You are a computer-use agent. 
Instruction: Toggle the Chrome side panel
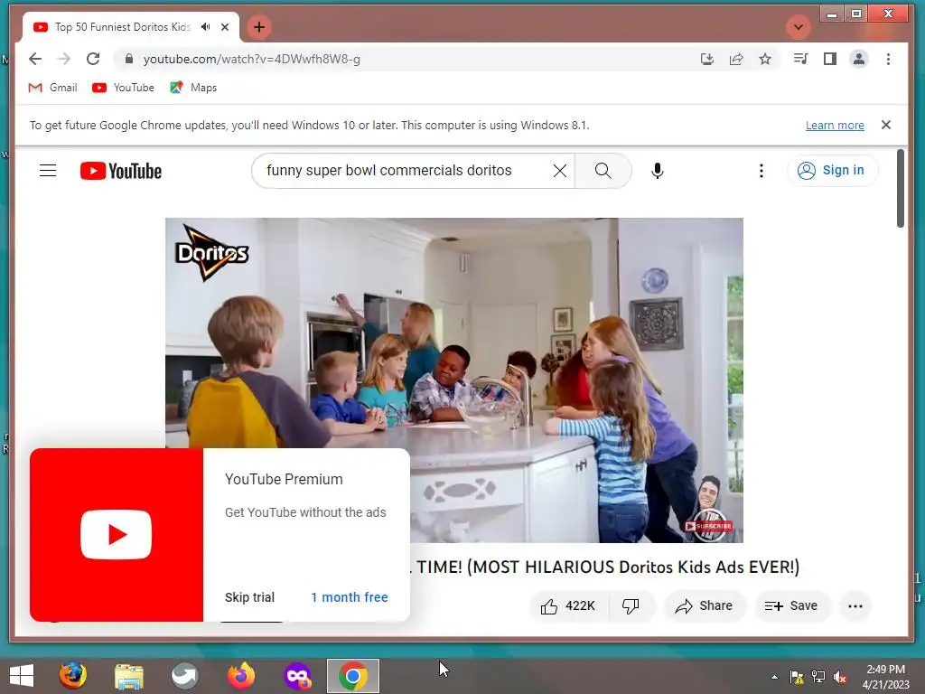click(829, 59)
